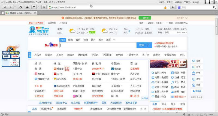Click the 100% zoom level in status bar
The image size is (218, 116).
pyautogui.click(x=211, y=114)
